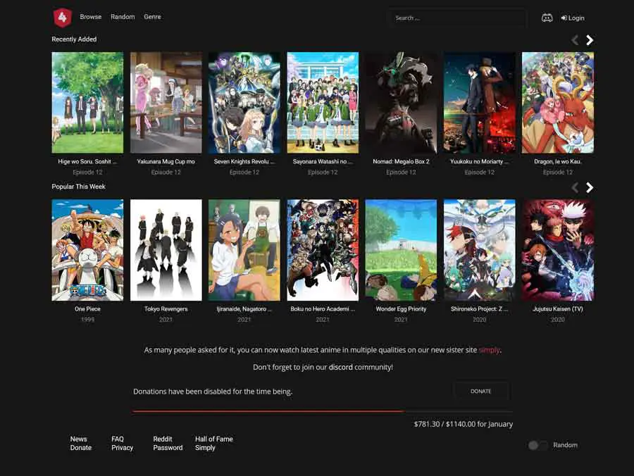
Task: Open the Browse menu
Action: point(91,17)
